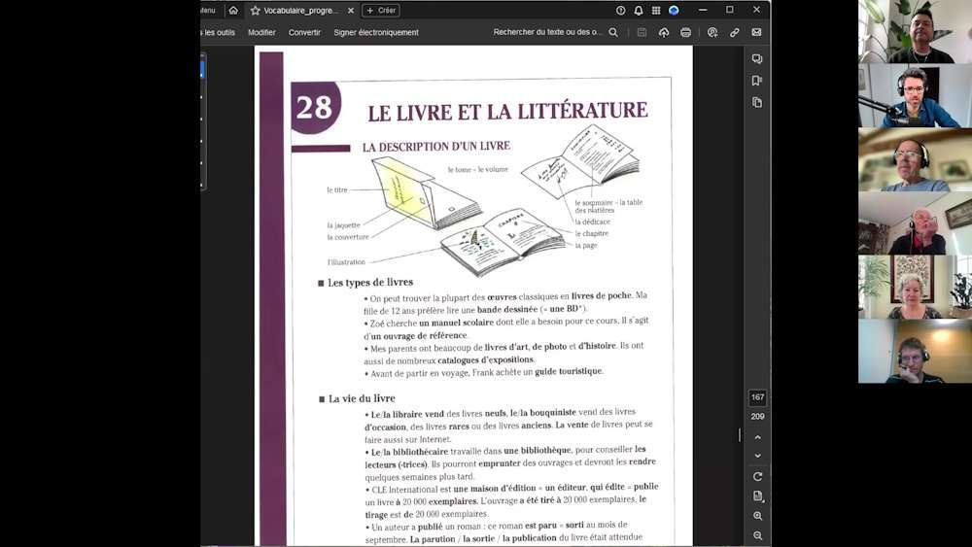
Task: Zoom in with the plus magnifier
Action: (x=757, y=516)
